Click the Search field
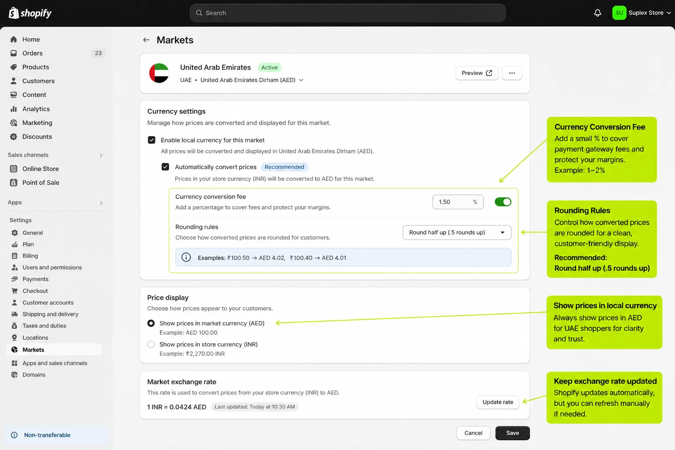The width and height of the screenshot is (675, 450). [x=348, y=13]
